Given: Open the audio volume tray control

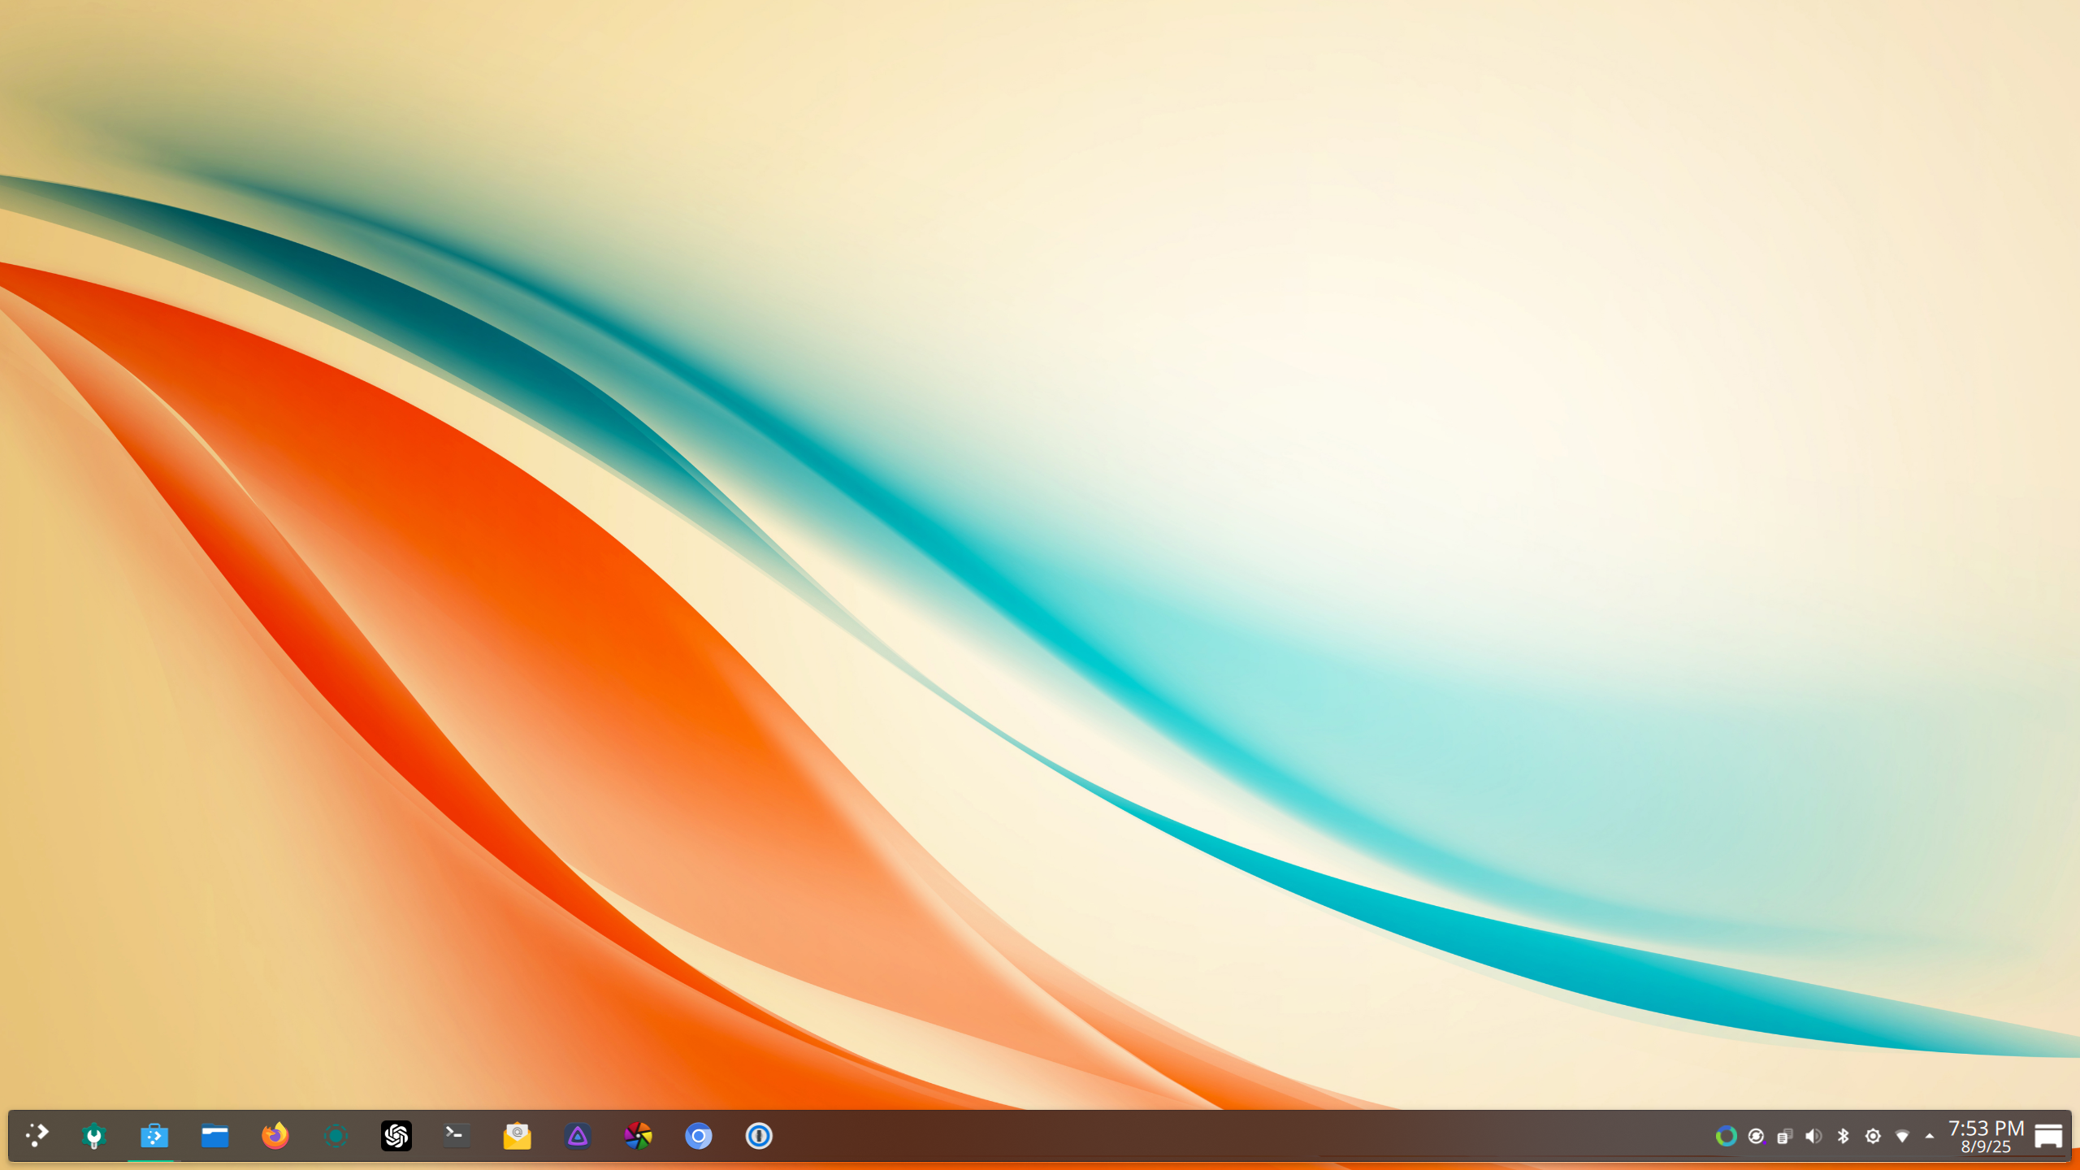Looking at the screenshot, I should 1813,1136.
